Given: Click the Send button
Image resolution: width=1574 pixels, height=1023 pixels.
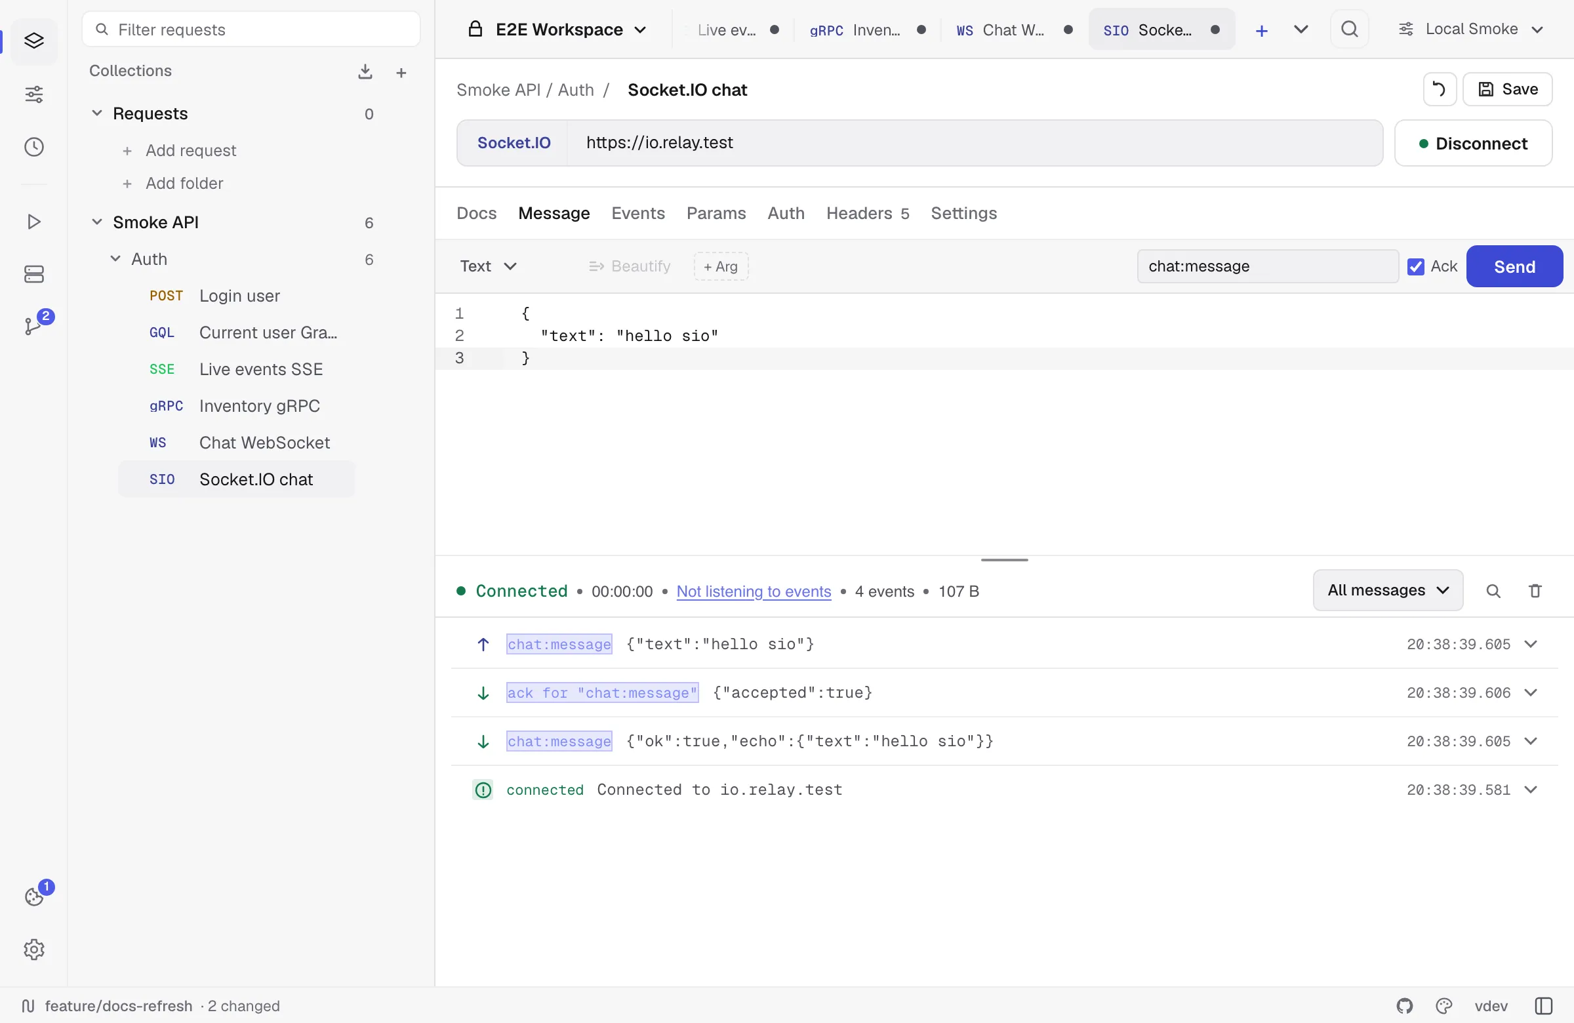Looking at the screenshot, I should click(1514, 266).
